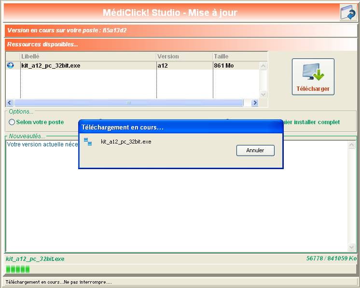Select the 'Selon votre poste' radio option
Viewport: 360px width, 288px height.
tap(12, 122)
